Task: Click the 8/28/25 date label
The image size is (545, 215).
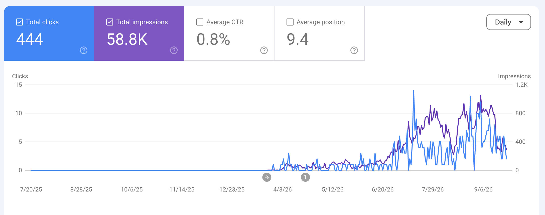Action: 81,189
